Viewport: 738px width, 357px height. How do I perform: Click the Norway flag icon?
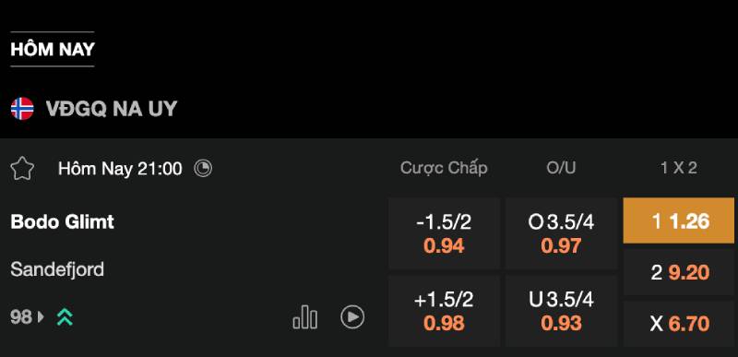point(22,109)
